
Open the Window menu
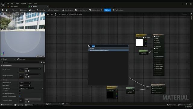click(24, 3)
